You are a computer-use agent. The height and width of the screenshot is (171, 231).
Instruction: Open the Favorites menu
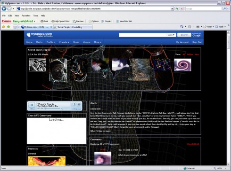pyautogui.click(x=26, y=16)
